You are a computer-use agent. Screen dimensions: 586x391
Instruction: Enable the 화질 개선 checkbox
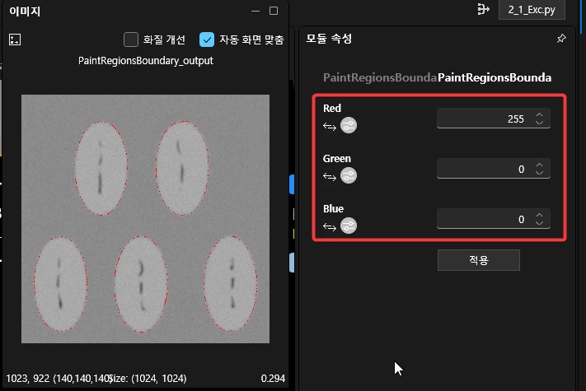point(131,40)
